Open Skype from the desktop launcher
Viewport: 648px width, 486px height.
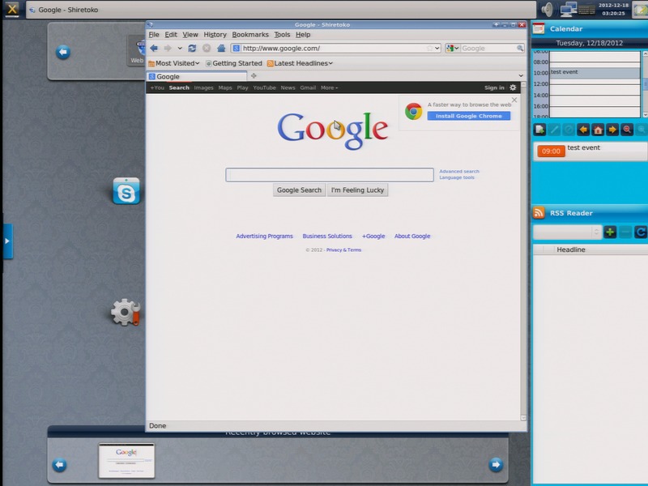(x=126, y=191)
